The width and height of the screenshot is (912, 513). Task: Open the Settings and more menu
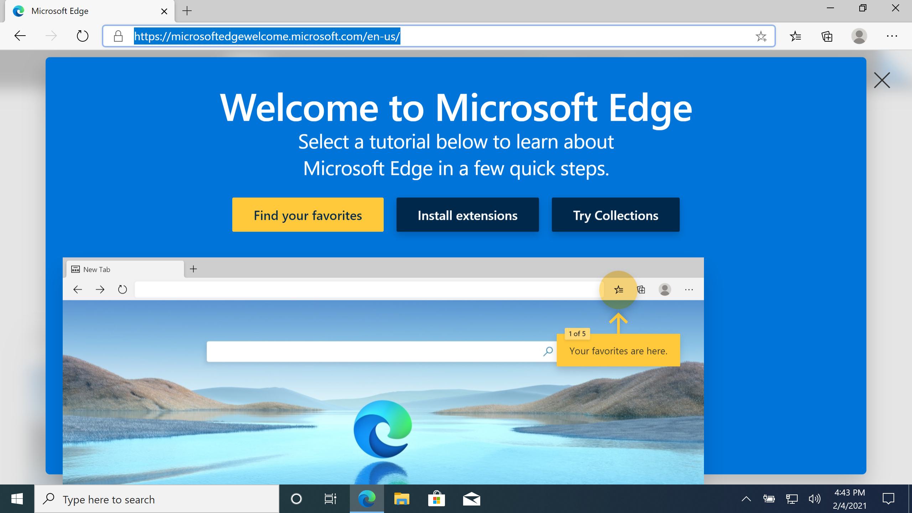coord(893,36)
